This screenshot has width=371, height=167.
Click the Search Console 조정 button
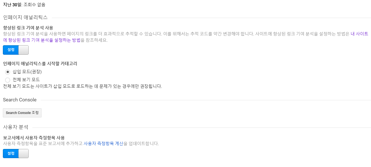(22, 113)
